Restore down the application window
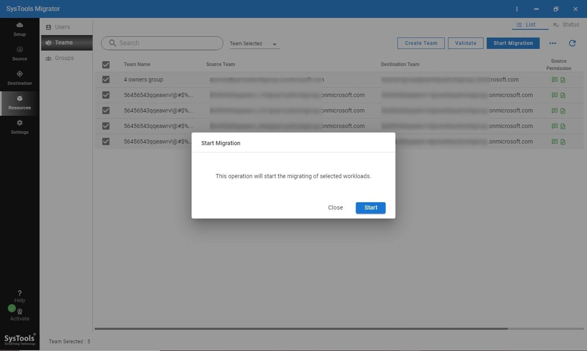 pyautogui.click(x=556, y=9)
